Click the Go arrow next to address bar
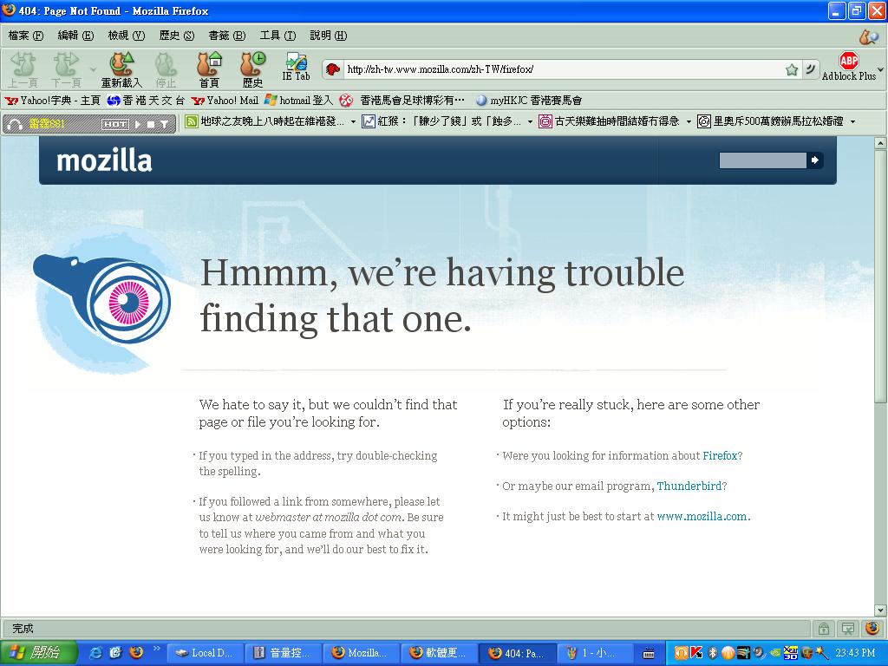The image size is (888, 666). coord(811,69)
